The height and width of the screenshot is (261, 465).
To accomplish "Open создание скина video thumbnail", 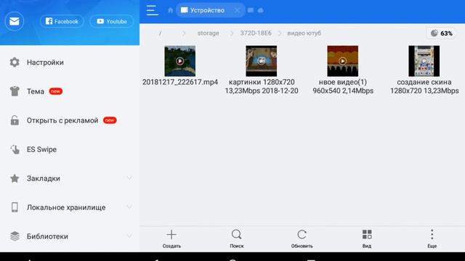I will (x=424, y=61).
